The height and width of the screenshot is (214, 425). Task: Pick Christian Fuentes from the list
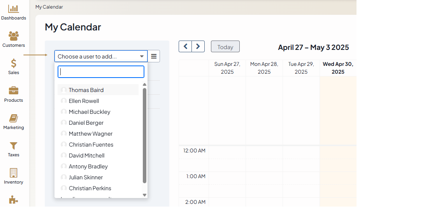pyautogui.click(x=91, y=145)
